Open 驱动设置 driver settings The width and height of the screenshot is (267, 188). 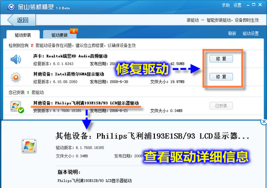pyautogui.click(x=250, y=33)
